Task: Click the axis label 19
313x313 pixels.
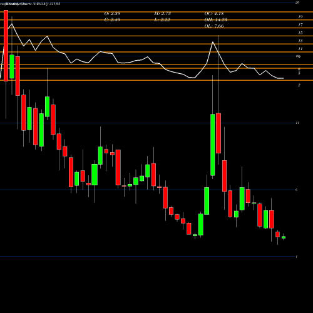Action: 300,17
